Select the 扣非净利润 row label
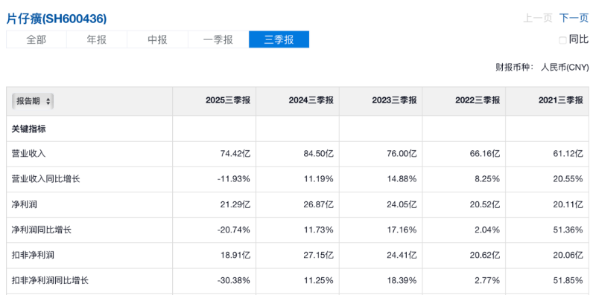The width and height of the screenshot is (596, 295). click(x=33, y=255)
